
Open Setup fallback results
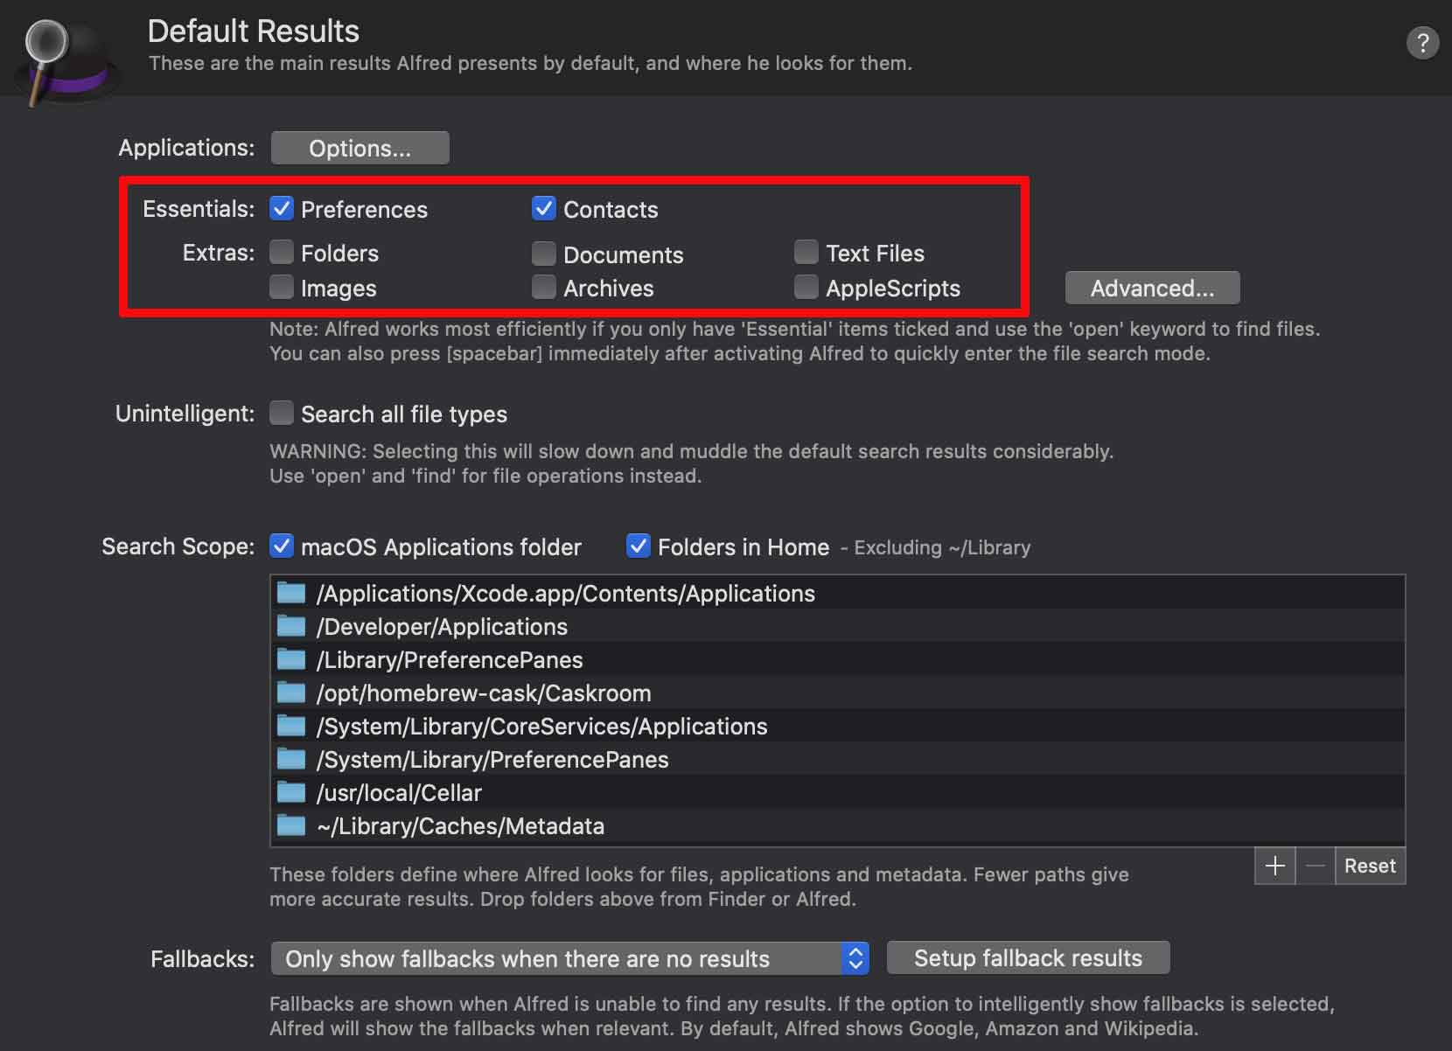[1028, 957]
